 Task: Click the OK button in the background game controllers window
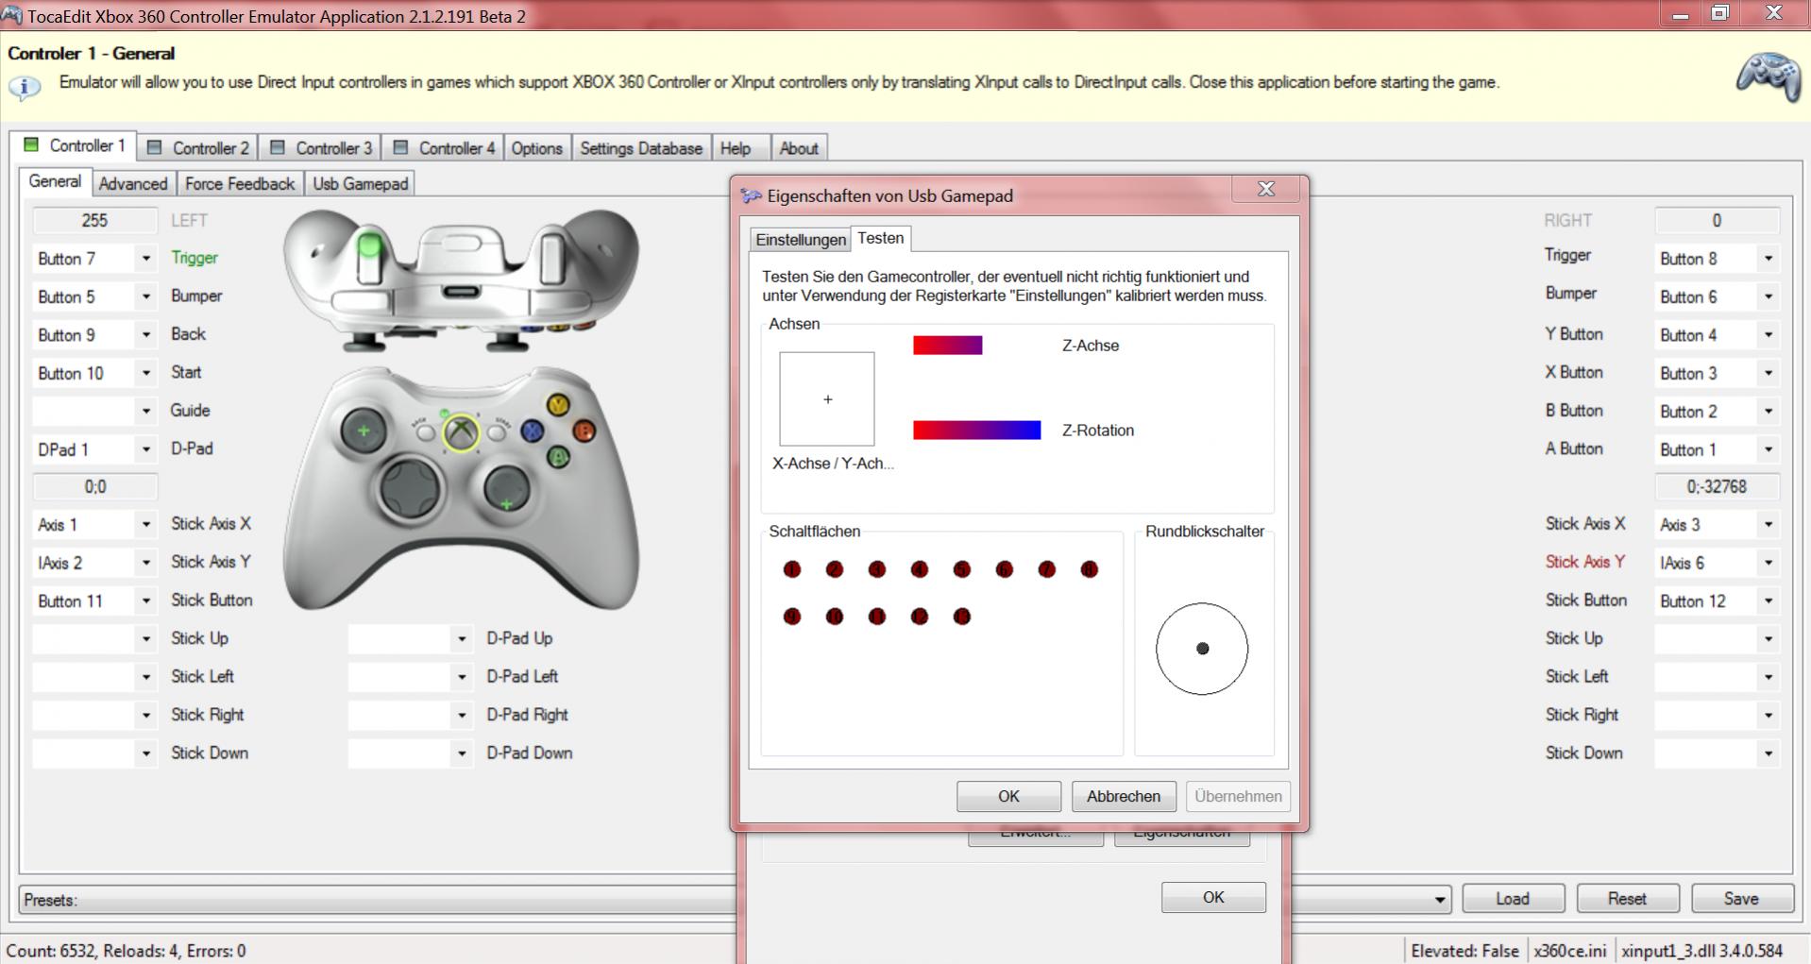1213,897
